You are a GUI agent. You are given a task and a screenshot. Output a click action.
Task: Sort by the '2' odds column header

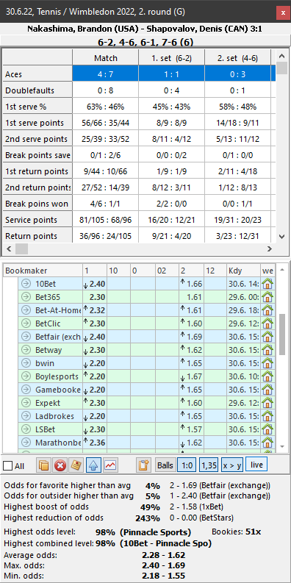pyautogui.click(x=191, y=271)
